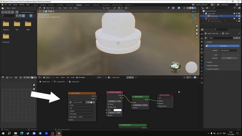The image size is (242, 136).
Task: Open the Material properties tab icon
Action: [202, 78]
